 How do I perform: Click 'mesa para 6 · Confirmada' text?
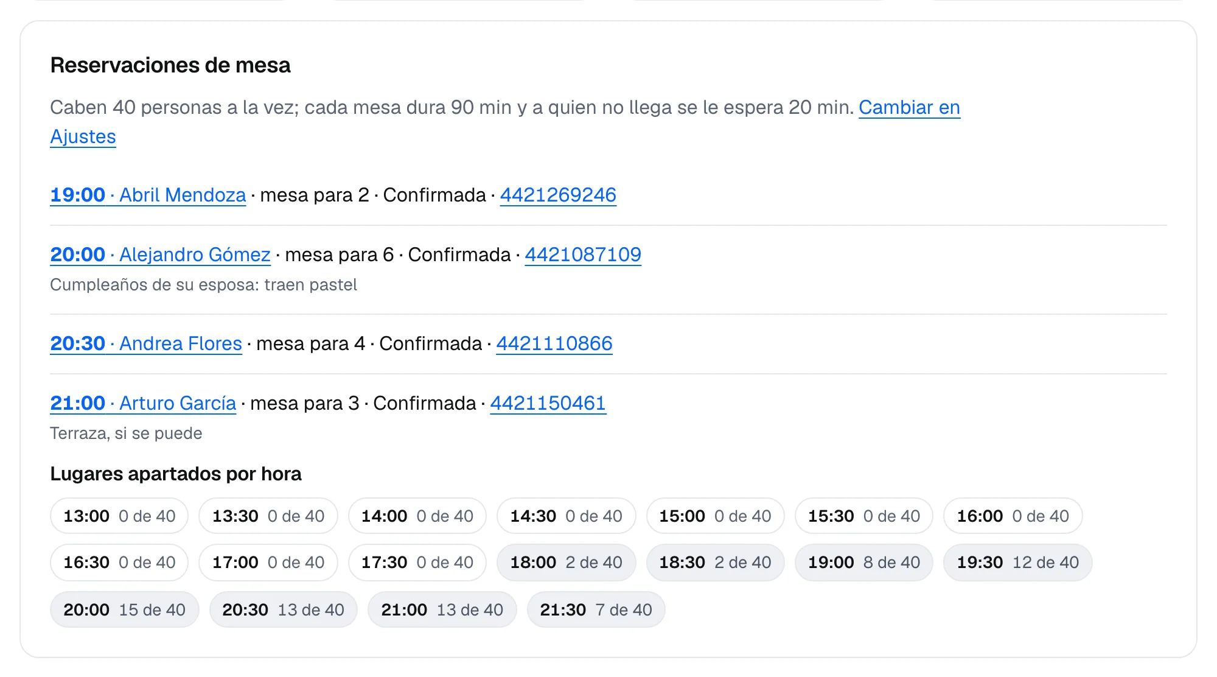click(398, 254)
